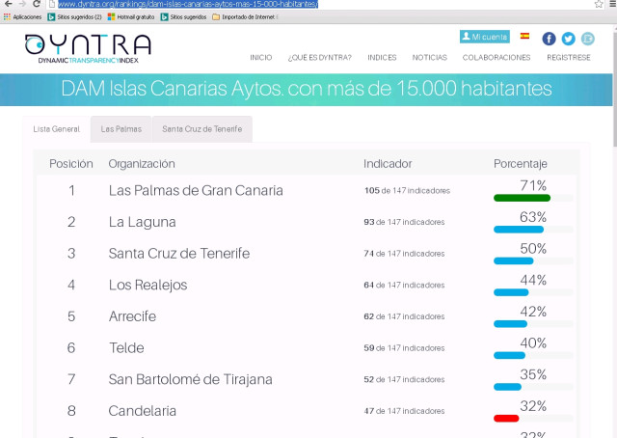617x438 pixels.
Task: Open COLABORACIONES menu item
Action: click(496, 58)
